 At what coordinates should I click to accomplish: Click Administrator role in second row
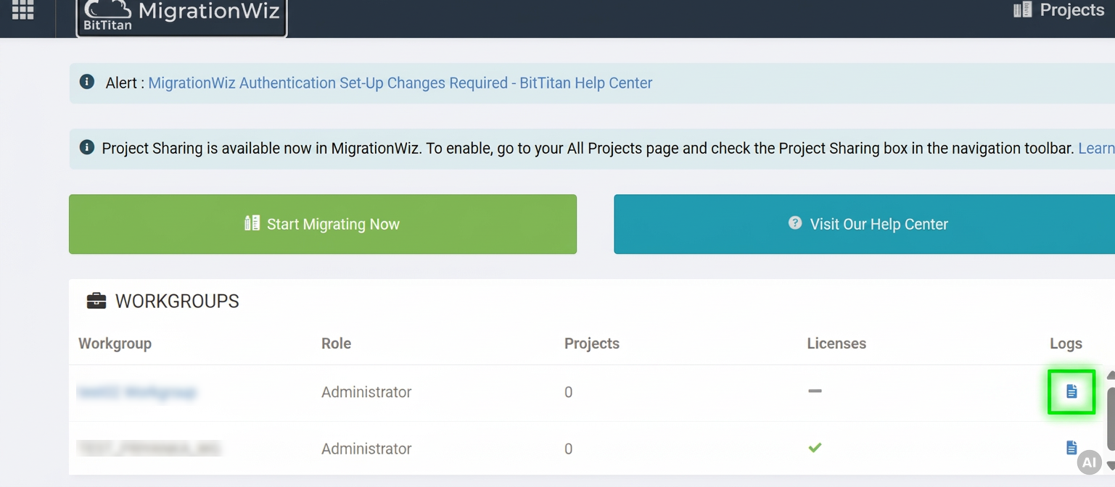[x=366, y=449]
